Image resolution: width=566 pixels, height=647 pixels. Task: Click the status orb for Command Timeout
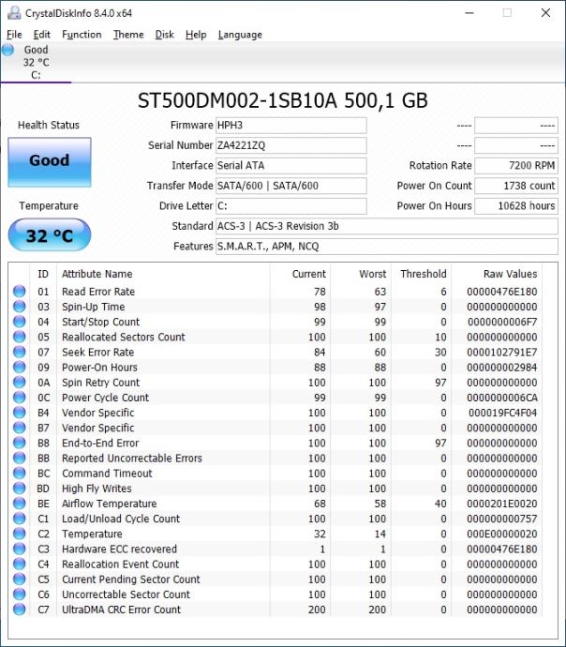pyautogui.click(x=19, y=473)
